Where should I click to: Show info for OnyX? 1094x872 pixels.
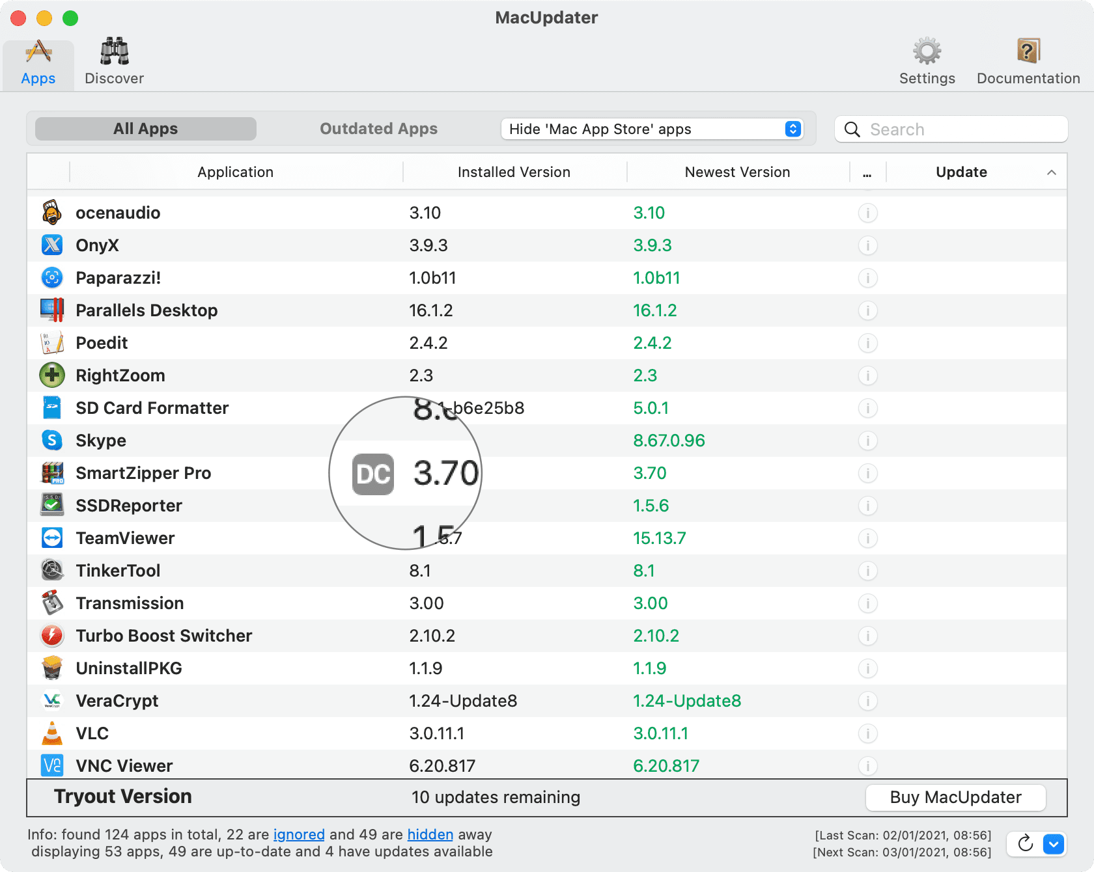tap(868, 245)
